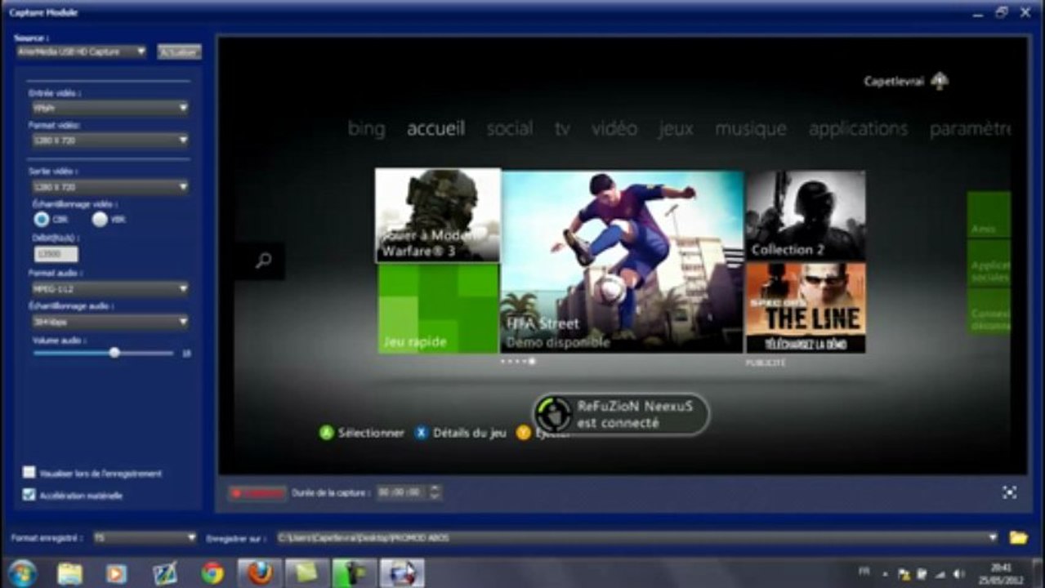1045x588 pixels.
Task: Open Windows Explorer from taskbar
Action: 69,573
